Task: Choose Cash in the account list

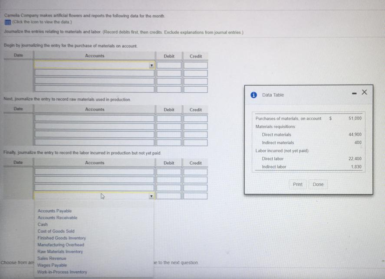Action: click(x=43, y=224)
